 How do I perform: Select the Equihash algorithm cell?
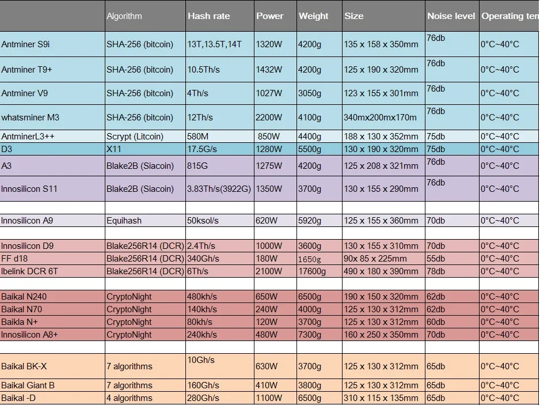click(x=145, y=221)
